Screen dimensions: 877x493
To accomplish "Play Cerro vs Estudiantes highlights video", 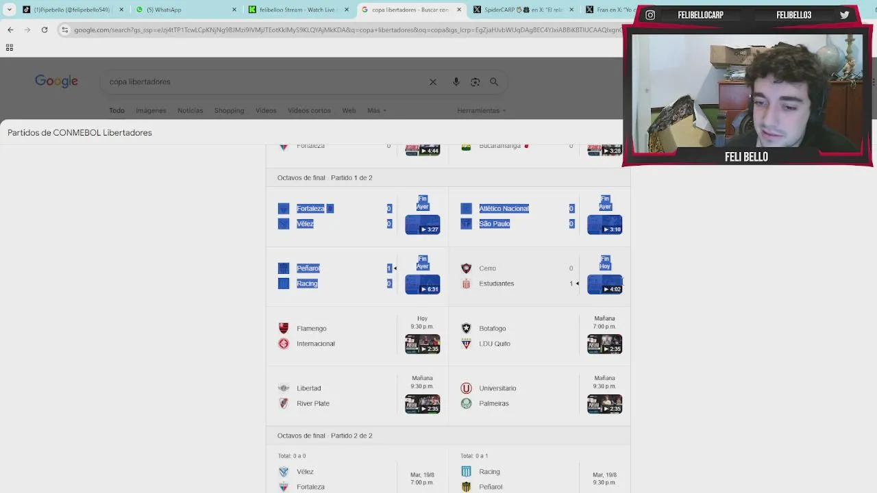I will coord(604,284).
